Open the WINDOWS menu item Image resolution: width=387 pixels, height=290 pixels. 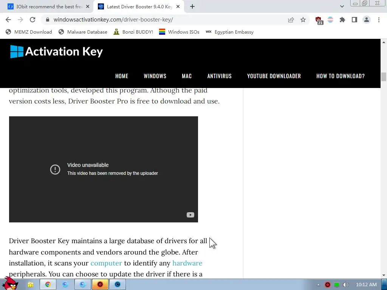155,76
